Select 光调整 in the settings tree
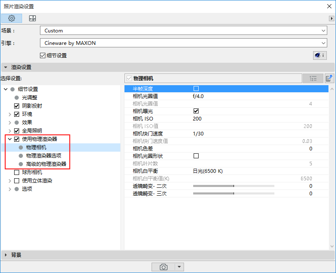The height and width of the screenshot is (273, 336). 30,98
